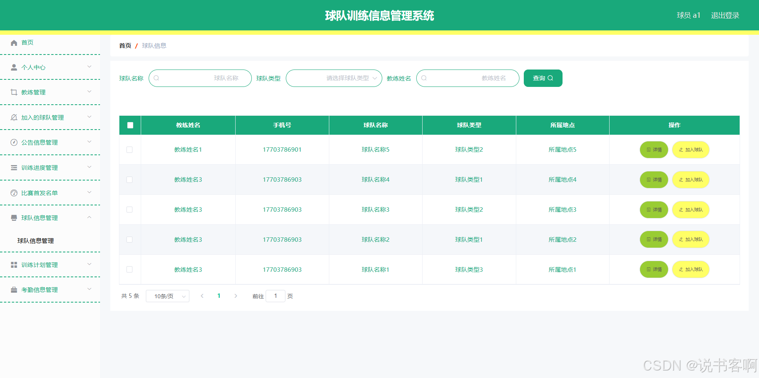Open the 个人中心 menu item
The image size is (759, 378).
pyautogui.click(x=50, y=68)
